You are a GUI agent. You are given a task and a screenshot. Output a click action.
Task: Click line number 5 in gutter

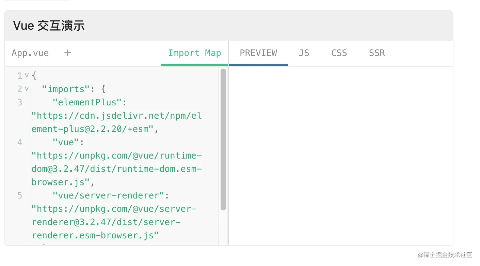tap(20, 195)
